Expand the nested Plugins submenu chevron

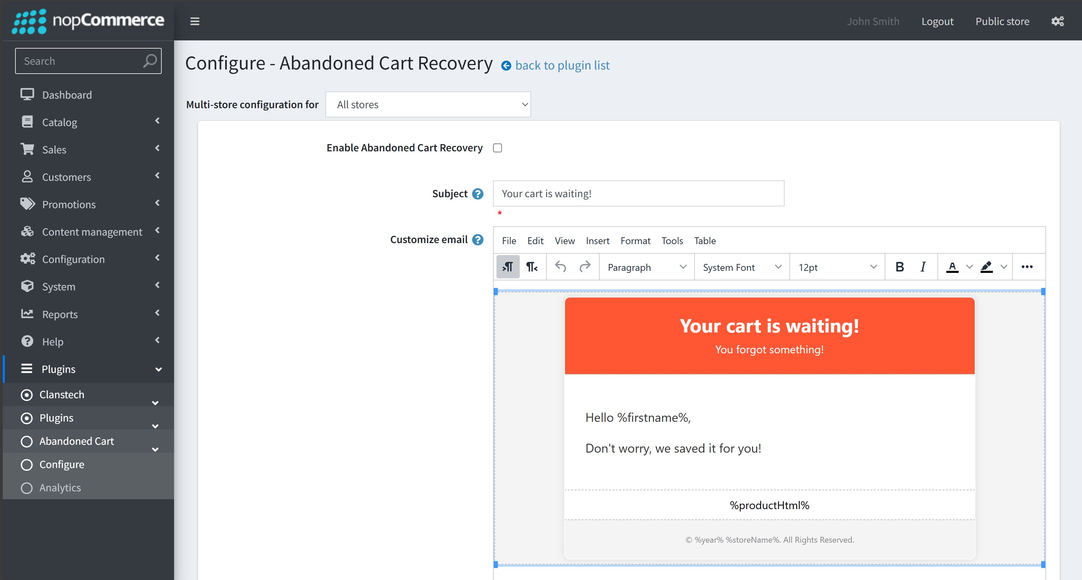tap(155, 426)
